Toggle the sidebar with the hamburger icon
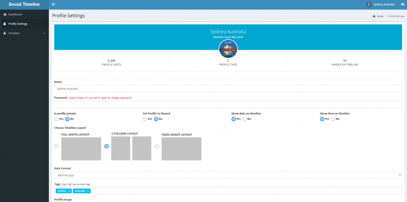Screen dimensions: 407x202 (53, 4)
